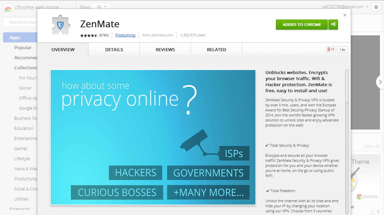Click the 'Total Security & Privacy' heading
This screenshot has width=384, height=215.
tap(287, 145)
